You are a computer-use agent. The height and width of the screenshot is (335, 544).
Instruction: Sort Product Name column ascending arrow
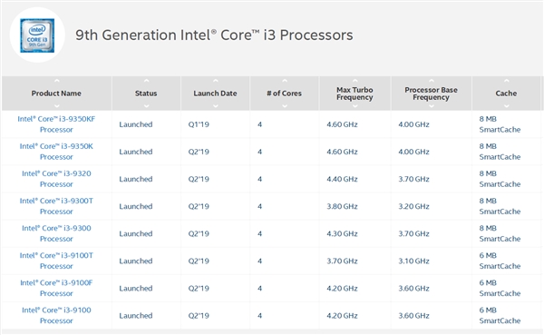point(57,81)
